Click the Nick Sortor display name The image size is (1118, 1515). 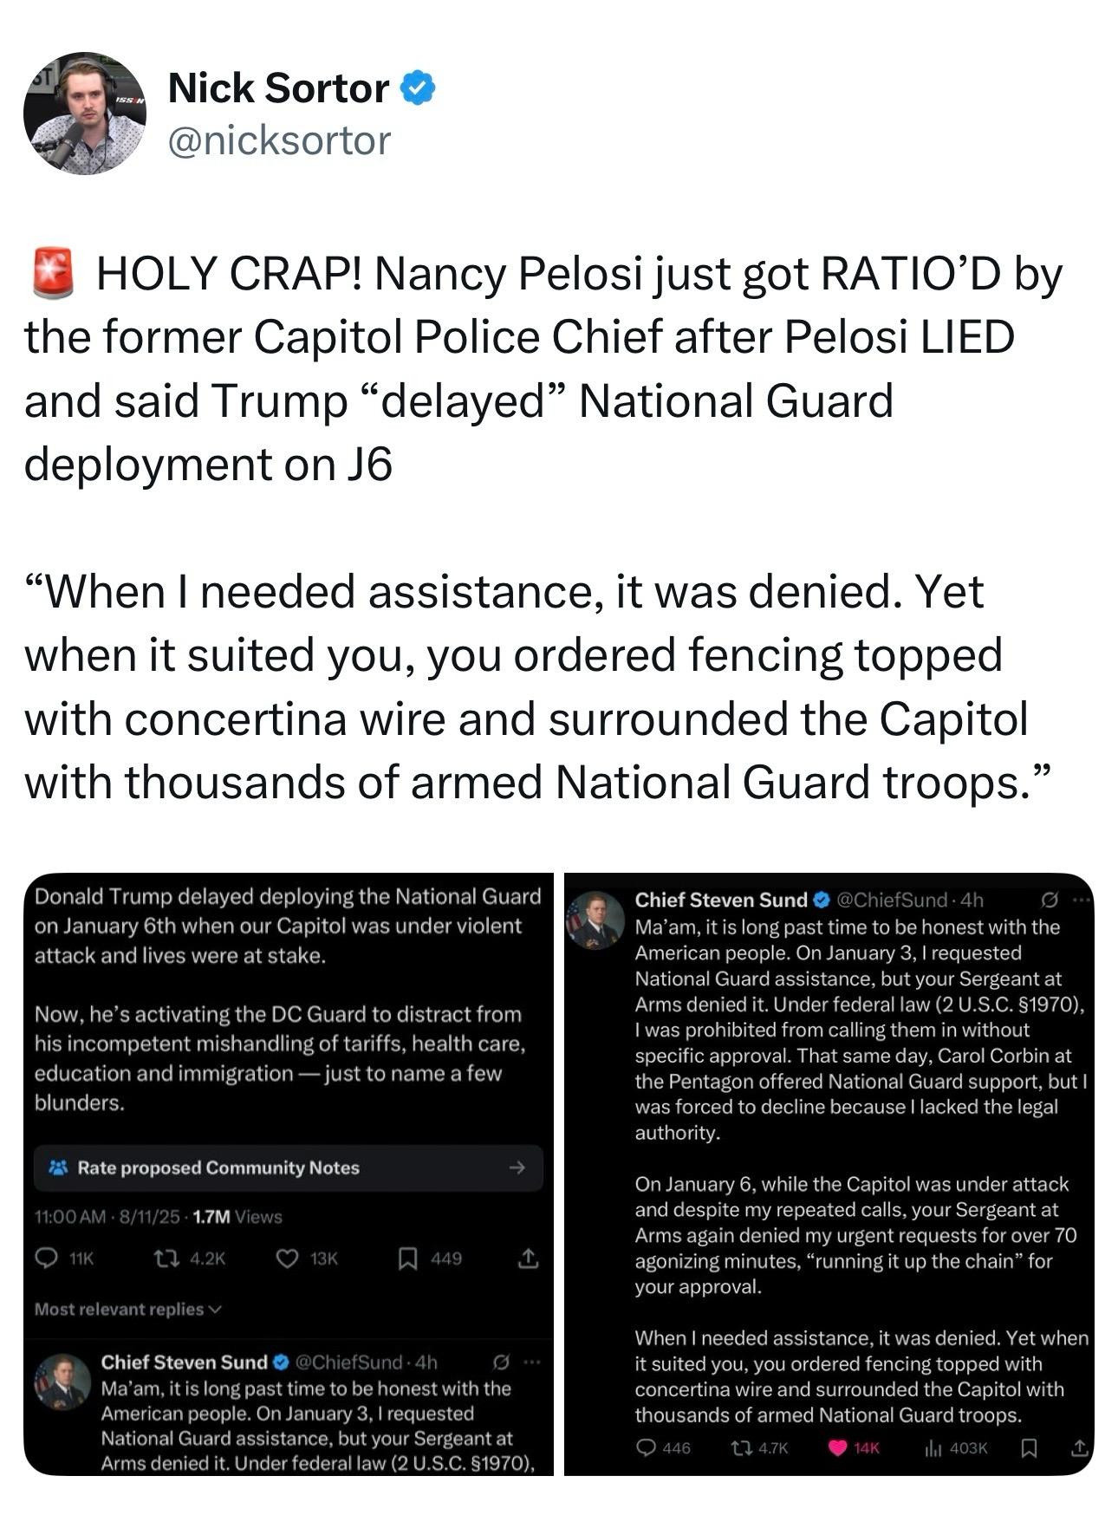[278, 88]
